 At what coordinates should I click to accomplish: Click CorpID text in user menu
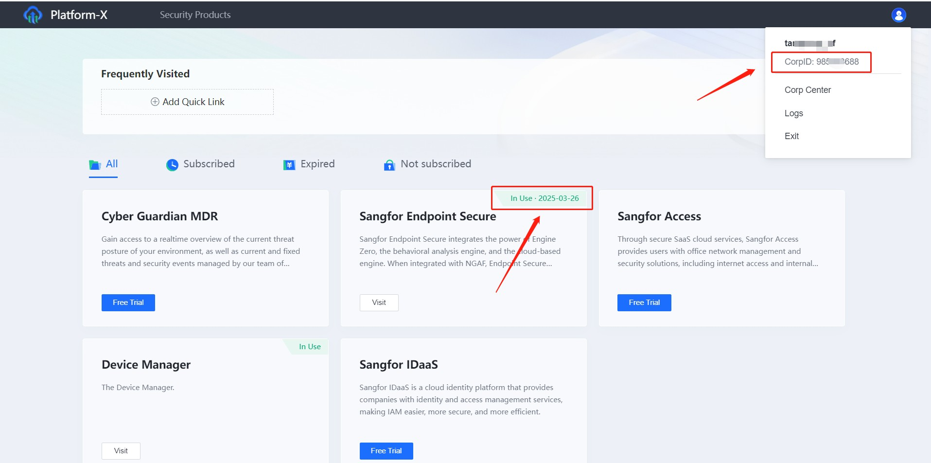pos(822,62)
